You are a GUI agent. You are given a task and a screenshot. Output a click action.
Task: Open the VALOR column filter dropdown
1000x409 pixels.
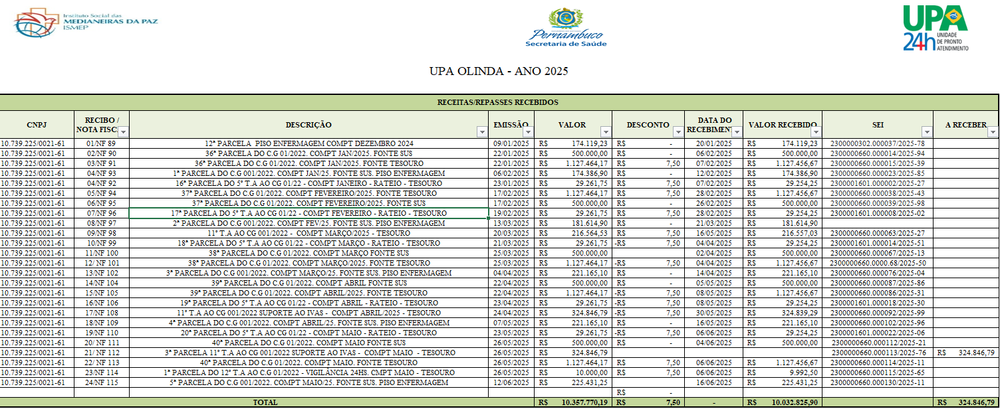pos(605,132)
